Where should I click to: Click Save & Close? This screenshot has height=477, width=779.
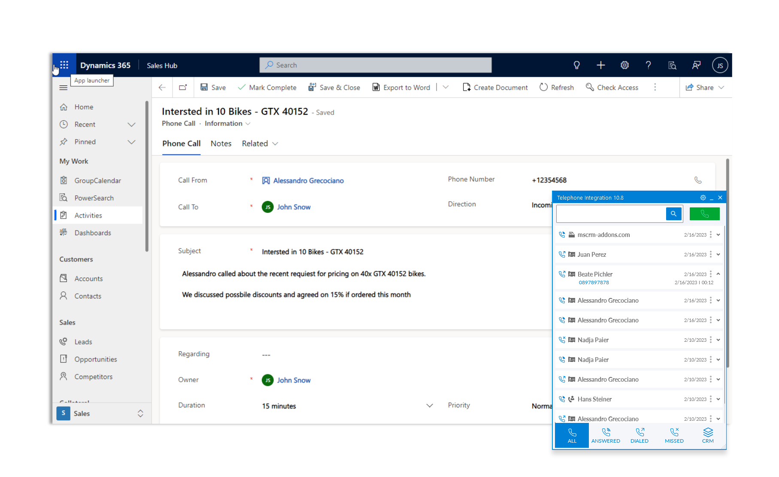tap(334, 88)
